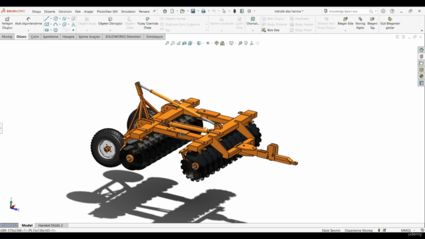Switch to the Çizim ribbon tab
Viewport: 425px width, 239px height.
35,37
